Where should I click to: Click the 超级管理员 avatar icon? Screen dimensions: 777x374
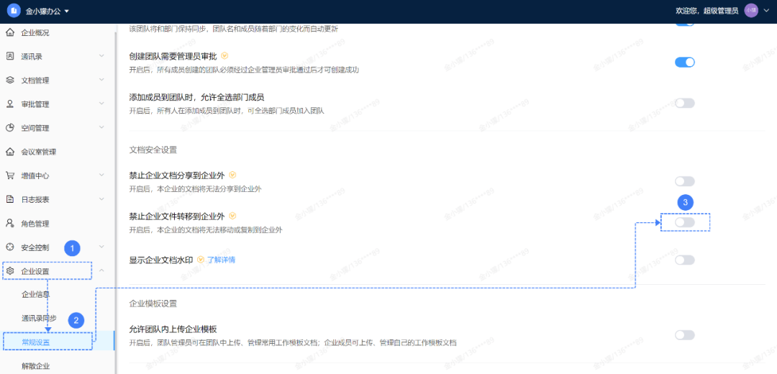coord(751,10)
